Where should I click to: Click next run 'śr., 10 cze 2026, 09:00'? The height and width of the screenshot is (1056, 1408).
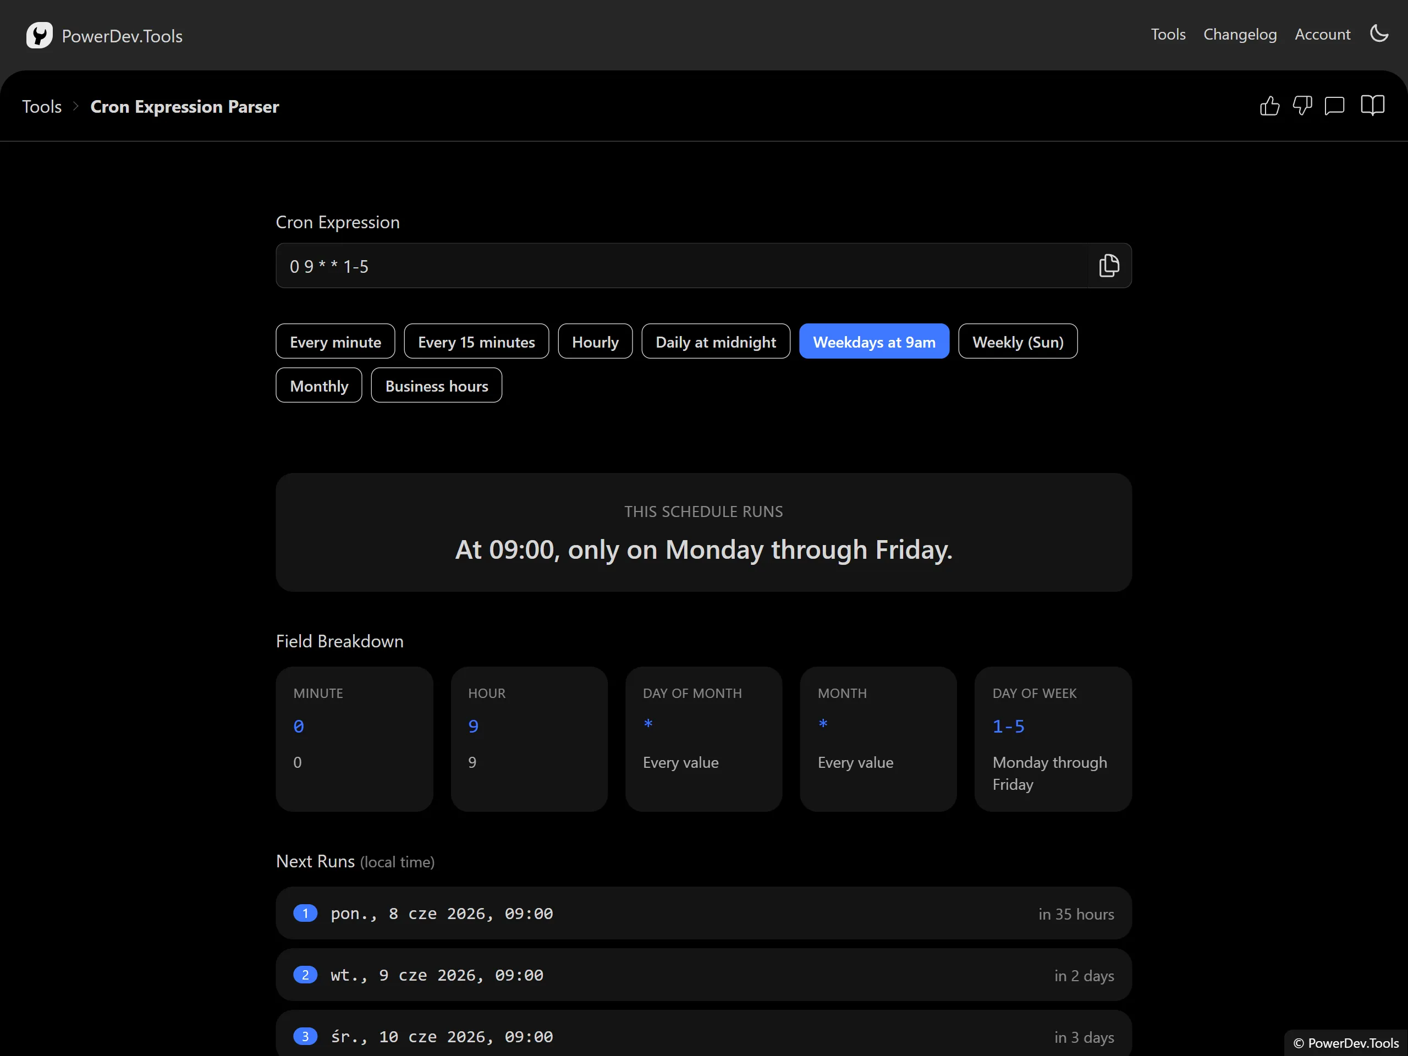[x=442, y=1036]
